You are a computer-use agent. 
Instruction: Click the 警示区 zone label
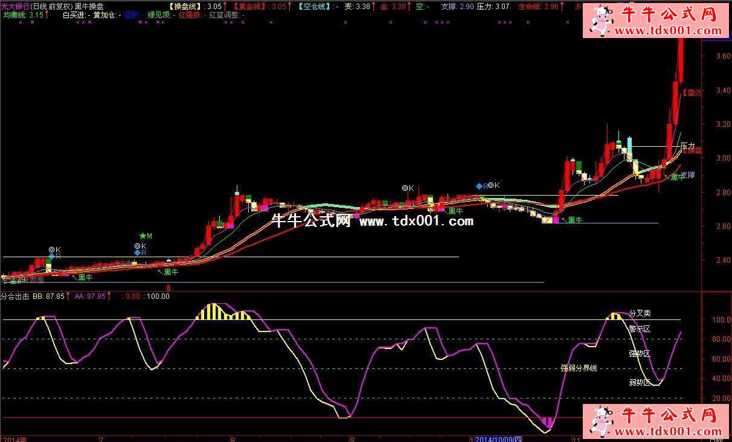[x=640, y=329]
